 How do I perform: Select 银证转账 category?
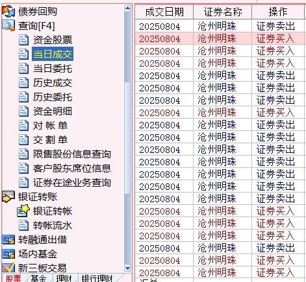tap(38, 197)
